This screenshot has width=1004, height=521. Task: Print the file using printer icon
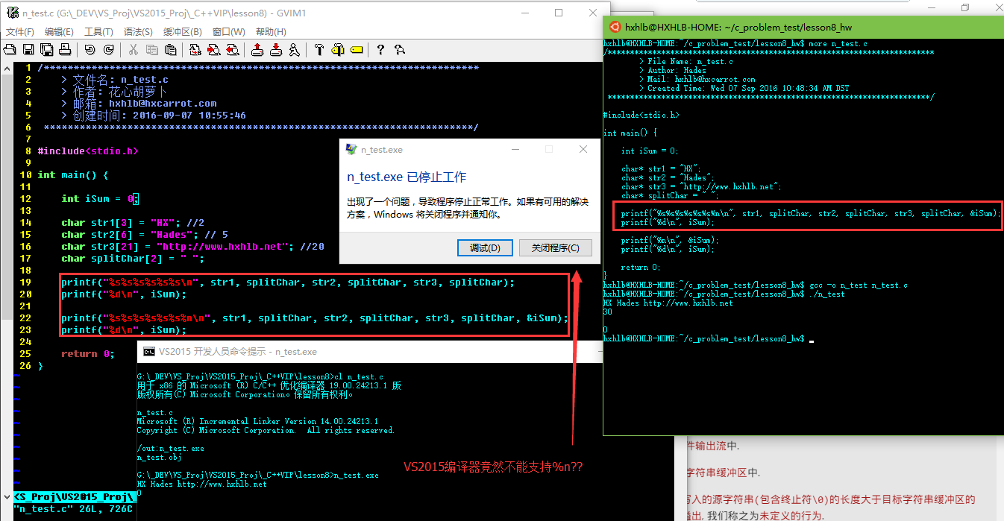(x=65, y=50)
